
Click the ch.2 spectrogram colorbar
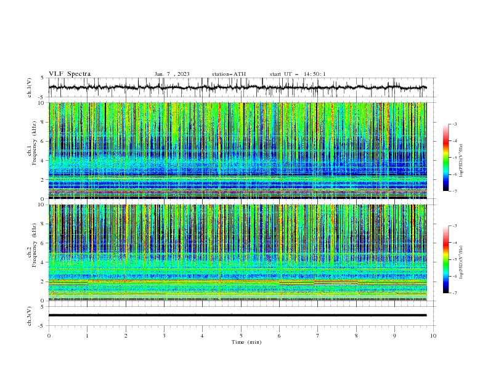coord(445,259)
